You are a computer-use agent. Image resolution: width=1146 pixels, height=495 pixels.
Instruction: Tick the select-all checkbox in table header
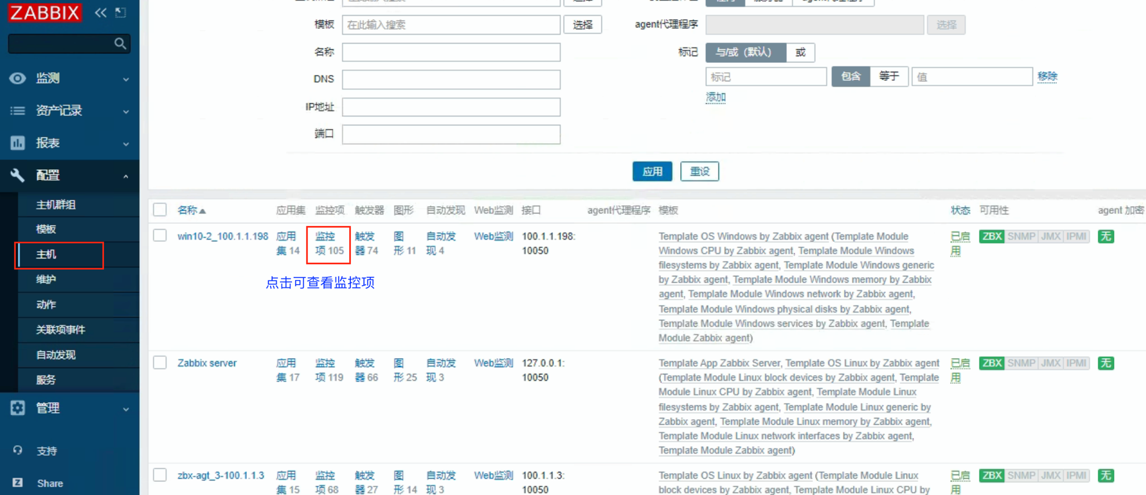(x=160, y=210)
